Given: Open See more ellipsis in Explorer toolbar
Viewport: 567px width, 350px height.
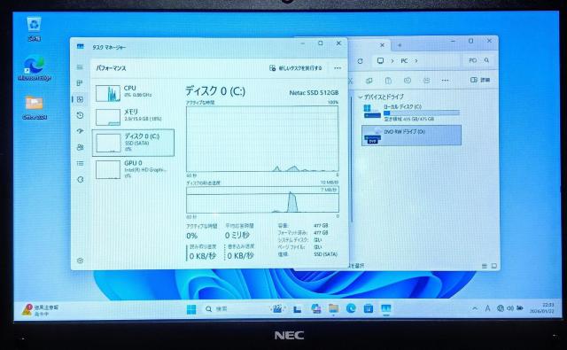Looking at the screenshot, I should click(445, 81).
